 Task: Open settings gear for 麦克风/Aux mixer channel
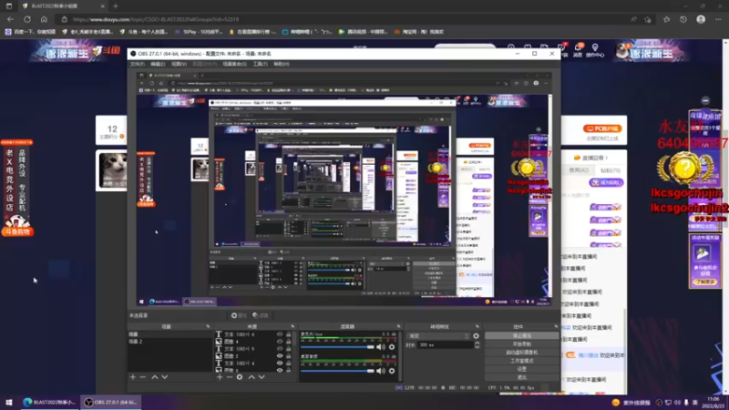[392, 347]
